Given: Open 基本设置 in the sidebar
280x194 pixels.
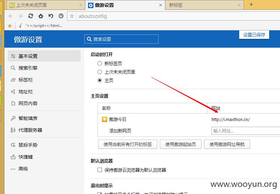Looking at the screenshot, I should [44, 56].
